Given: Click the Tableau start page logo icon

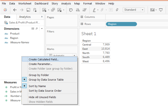Looking at the screenshot, I should pyautogui.click(x=5, y=10).
